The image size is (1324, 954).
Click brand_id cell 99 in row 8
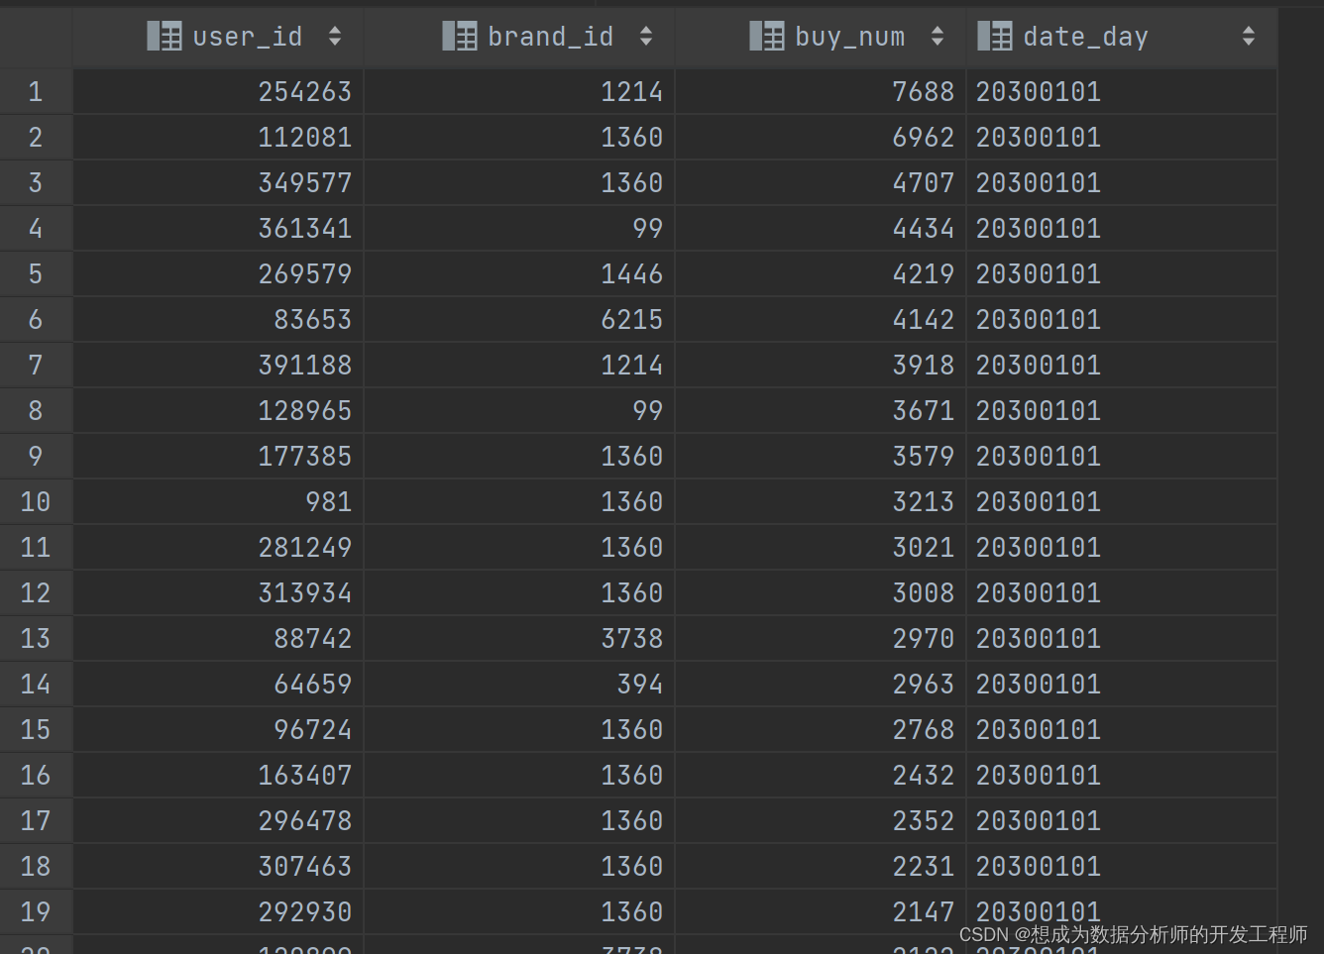[519, 411]
